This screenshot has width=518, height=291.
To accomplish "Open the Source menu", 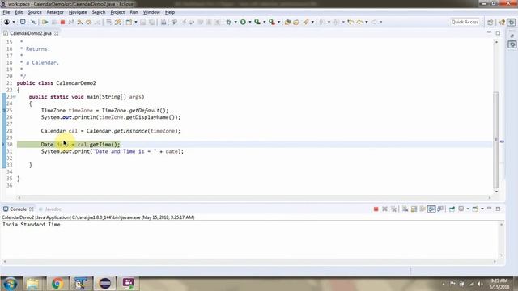I will click(x=35, y=12).
